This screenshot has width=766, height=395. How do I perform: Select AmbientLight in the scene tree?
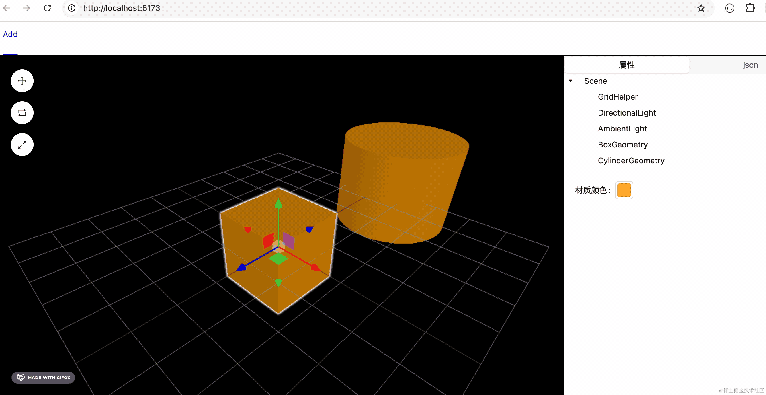622,129
